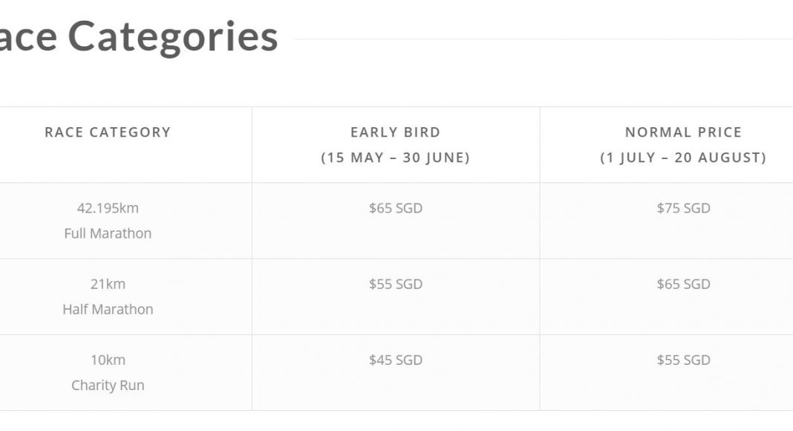Image resolution: width=793 pixels, height=431 pixels.
Task: Click the Early Bird column header
Action: 396,132
